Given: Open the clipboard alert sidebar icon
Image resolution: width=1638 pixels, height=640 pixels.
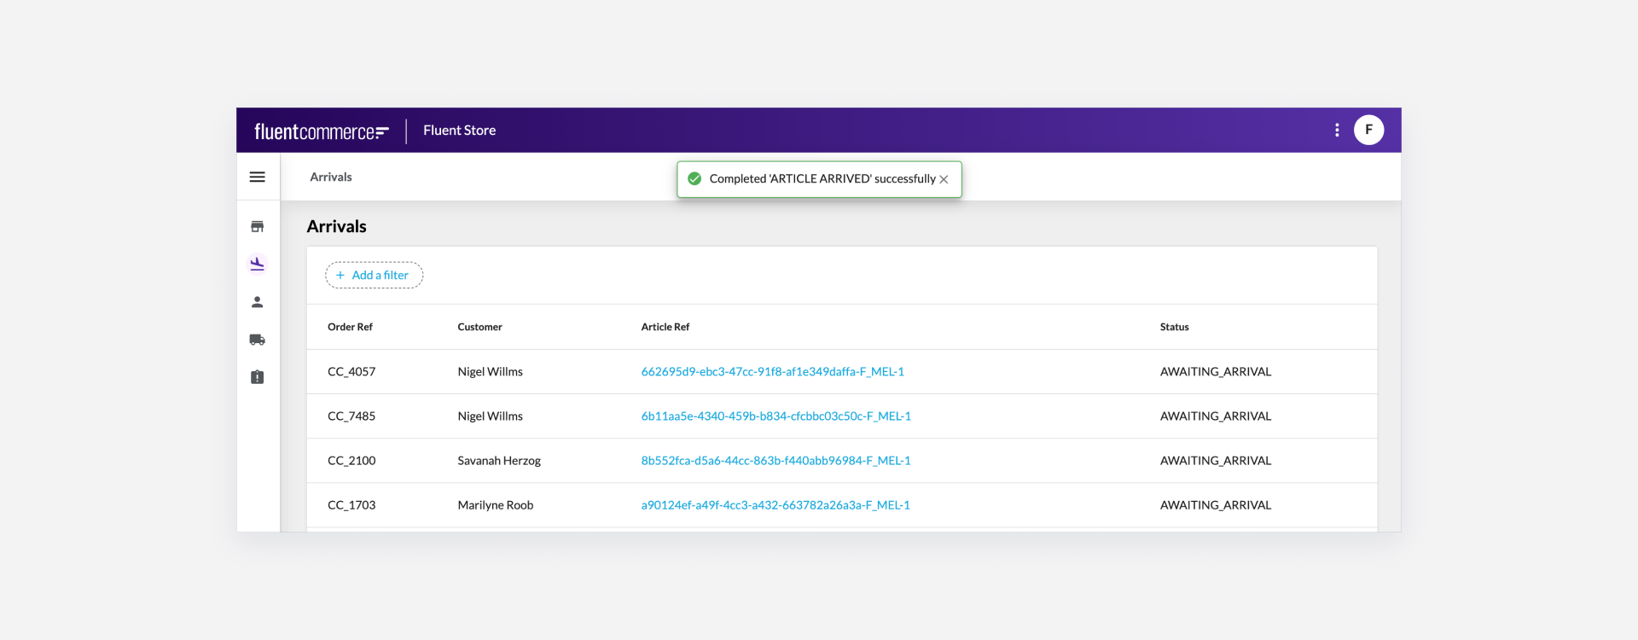Looking at the screenshot, I should click(x=257, y=377).
